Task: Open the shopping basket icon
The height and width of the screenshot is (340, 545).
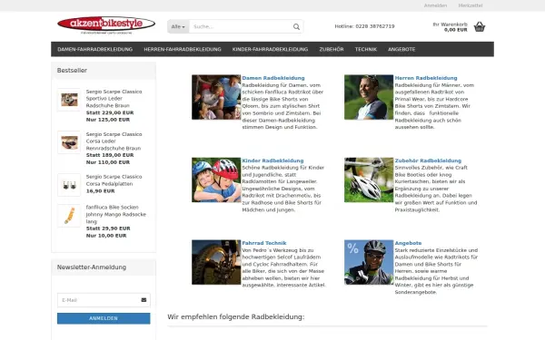Action: click(x=480, y=26)
